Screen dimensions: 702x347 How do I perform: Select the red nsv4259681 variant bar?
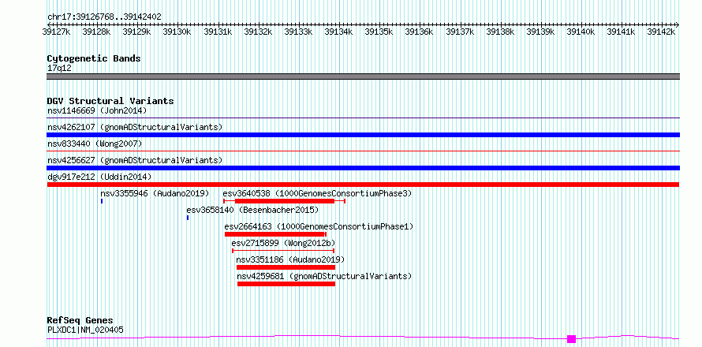(x=286, y=284)
